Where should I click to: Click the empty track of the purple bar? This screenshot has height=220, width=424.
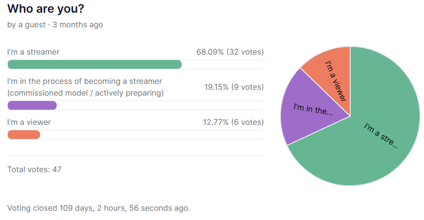click(x=160, y=105)
